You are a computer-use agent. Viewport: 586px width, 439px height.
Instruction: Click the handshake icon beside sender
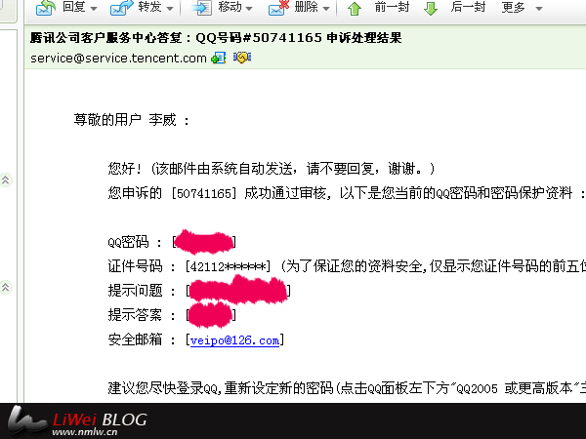242,58
